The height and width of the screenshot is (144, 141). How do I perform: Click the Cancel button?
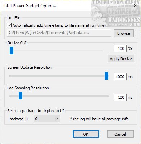(120, 134)
